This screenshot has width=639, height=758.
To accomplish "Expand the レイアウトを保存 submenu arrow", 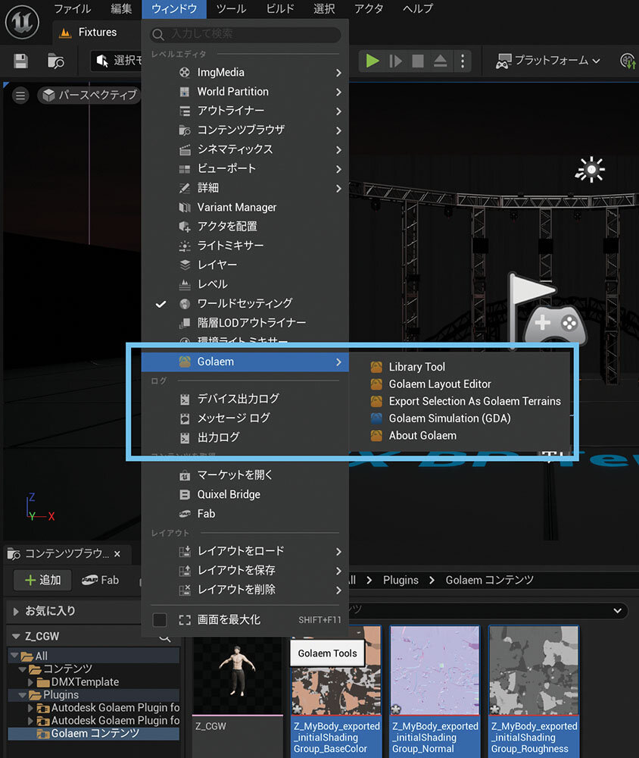I will (x=338, y=571).
